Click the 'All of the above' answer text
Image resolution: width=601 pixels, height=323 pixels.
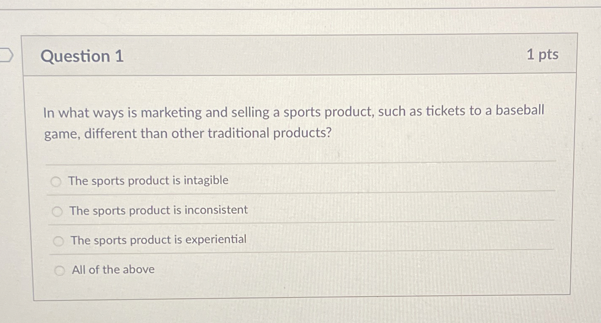113,269
